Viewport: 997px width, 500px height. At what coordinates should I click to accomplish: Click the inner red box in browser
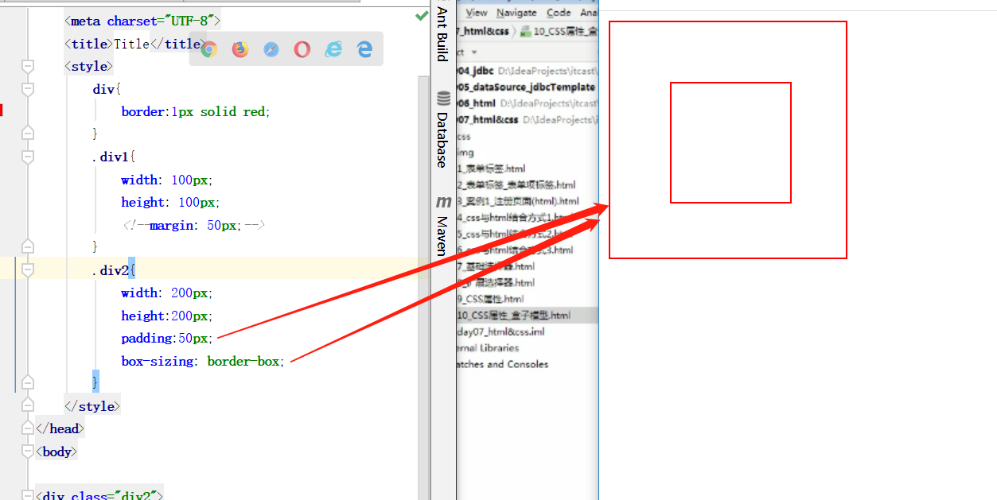(x=730, y=142)
